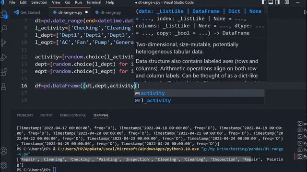Toggle the Primary Side Bar layout button

click(264, 2)
